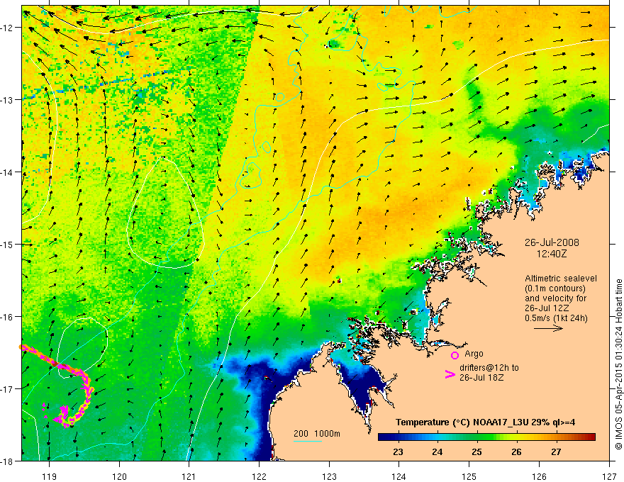Click the date label 26-Jul-2008
The width and height of the screenshot is (624, 482).
[552, 242]
